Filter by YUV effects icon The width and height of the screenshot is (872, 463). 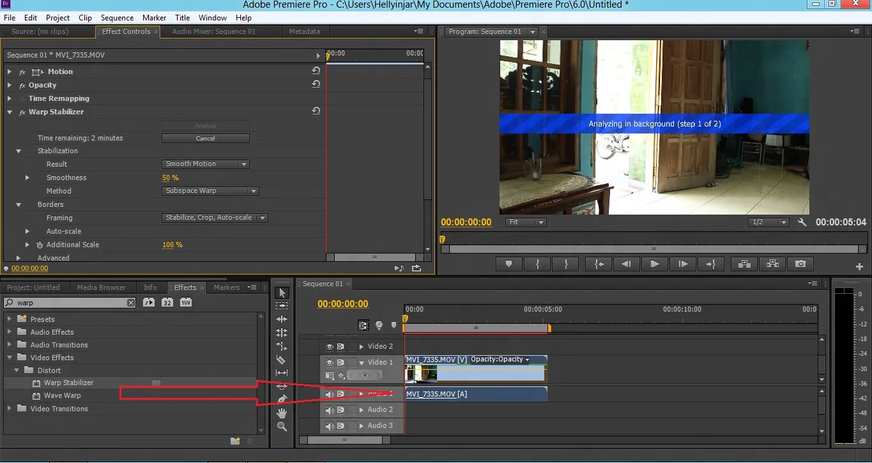coord(186,302)
